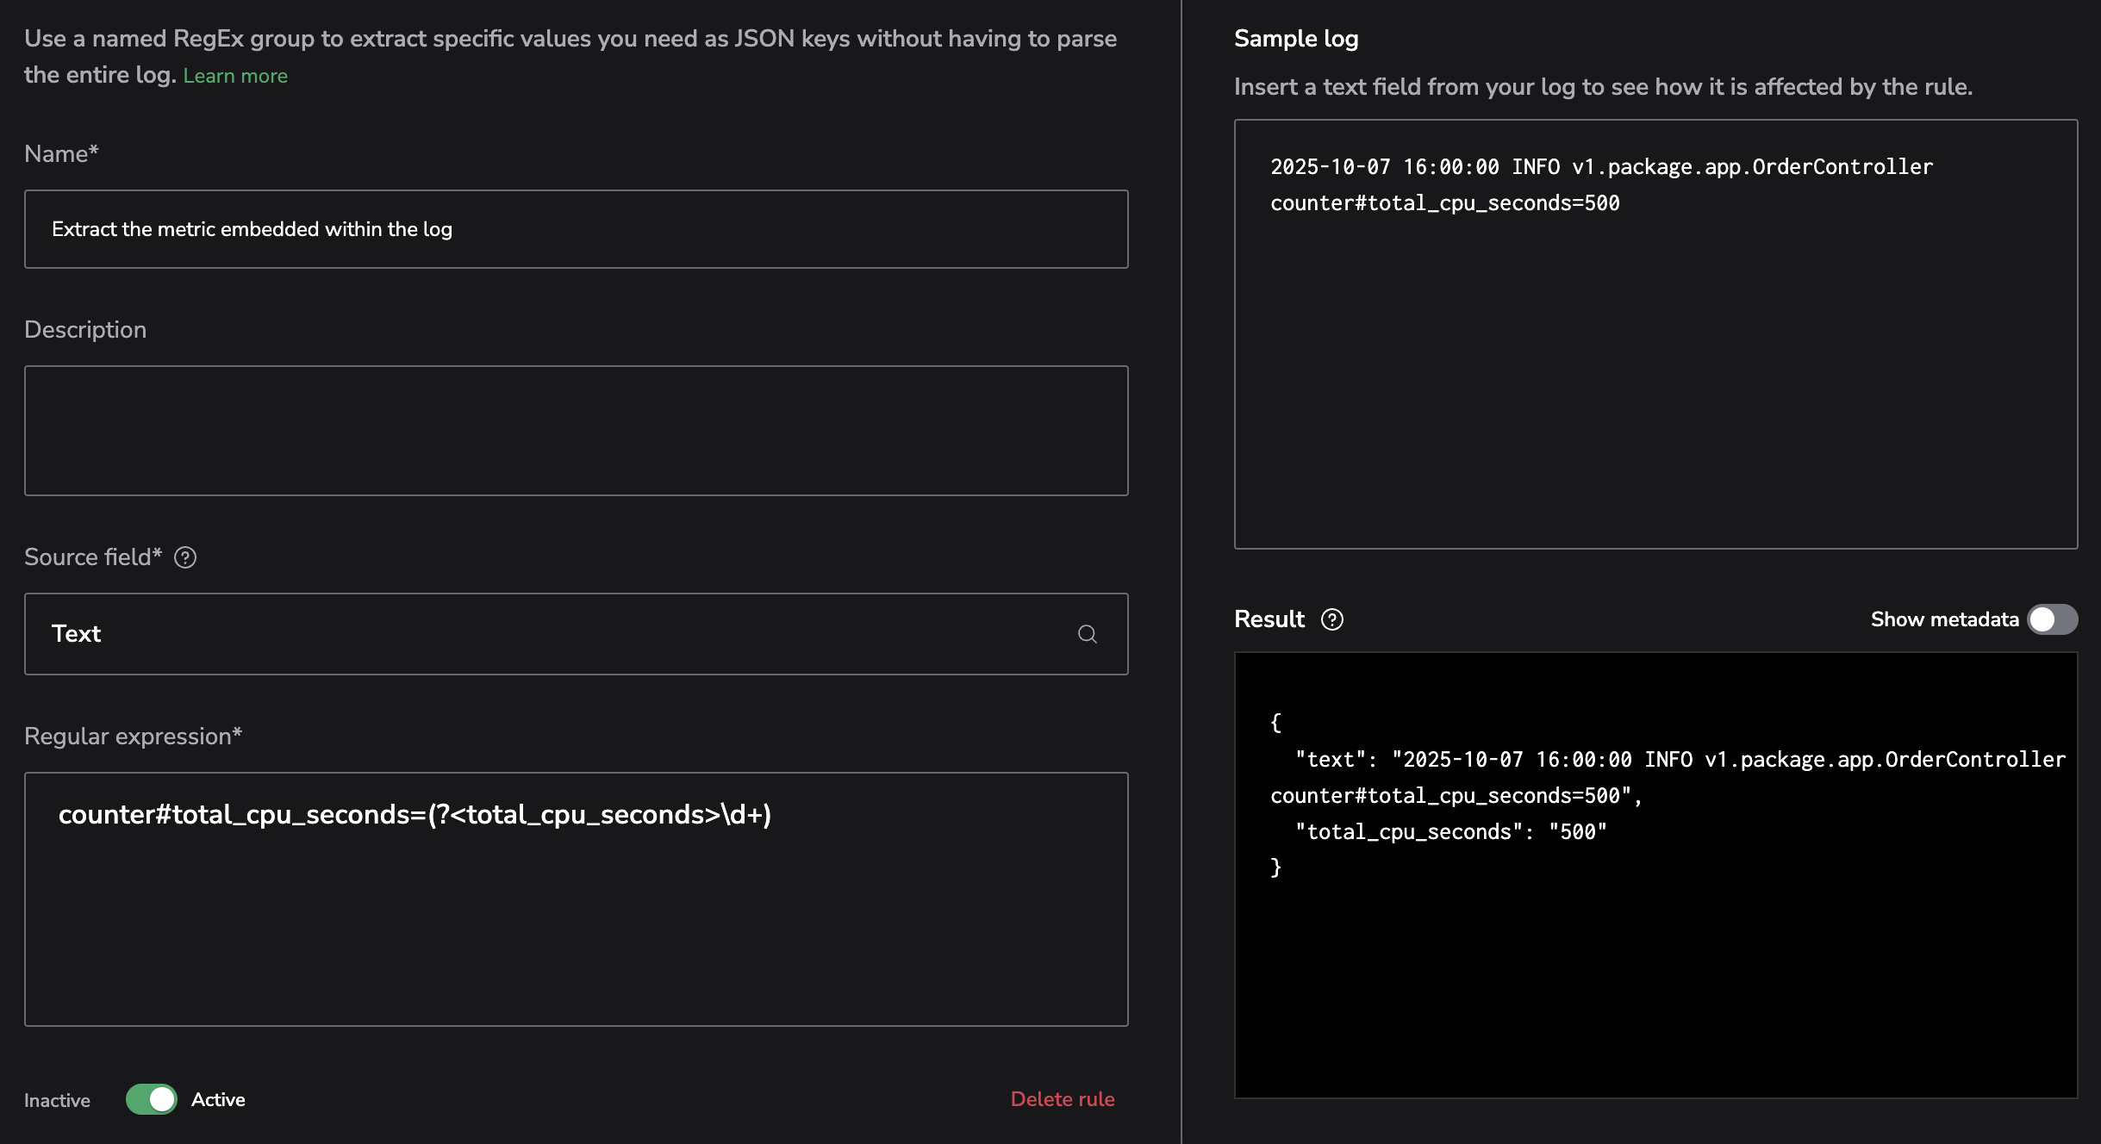Open the Learn more link

coord(235,76)
